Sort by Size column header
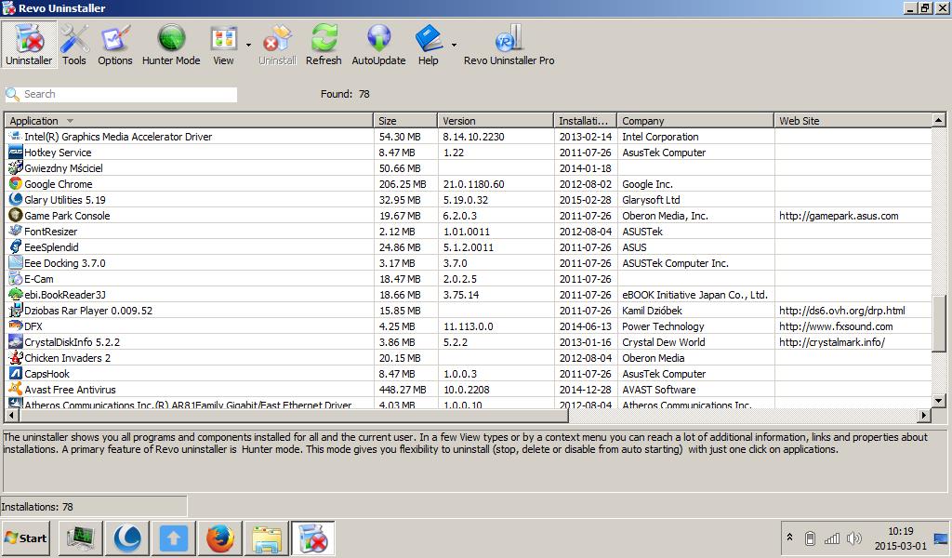 [x=405, y=121]
